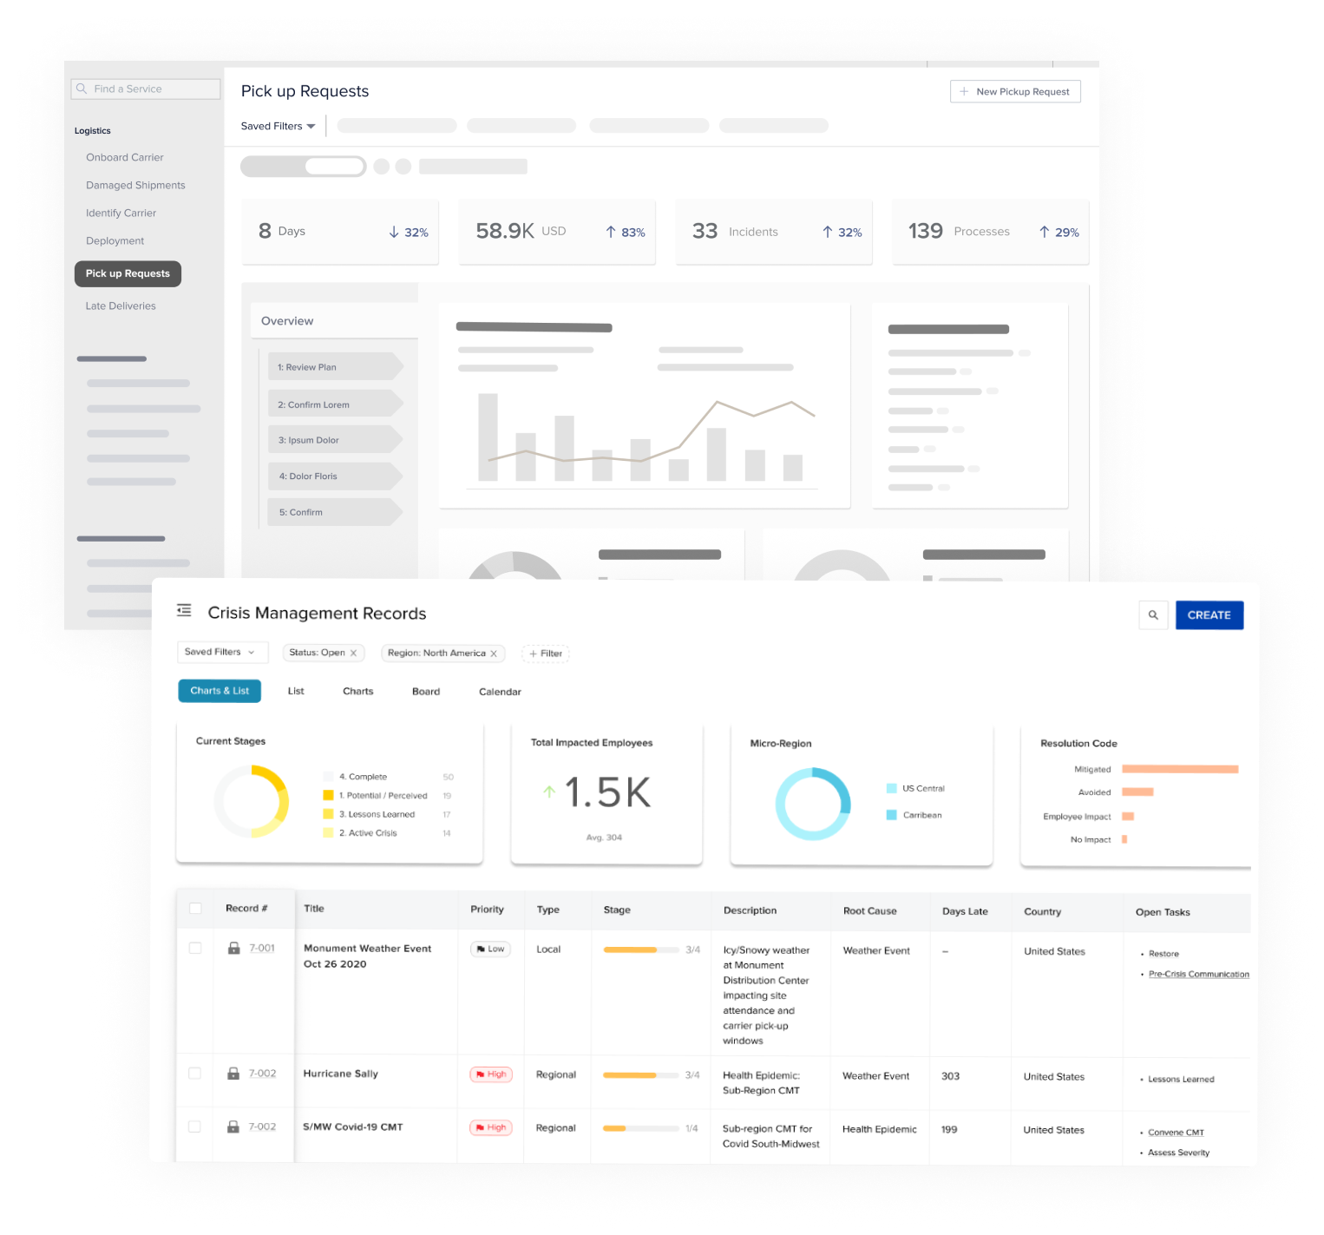Image resolution: width=1324 pixels, height=1235 pixels.
Task: Tick the checkbox for Hurricane Sally row
Action: pyautogui.click(x=195, y=1074)
